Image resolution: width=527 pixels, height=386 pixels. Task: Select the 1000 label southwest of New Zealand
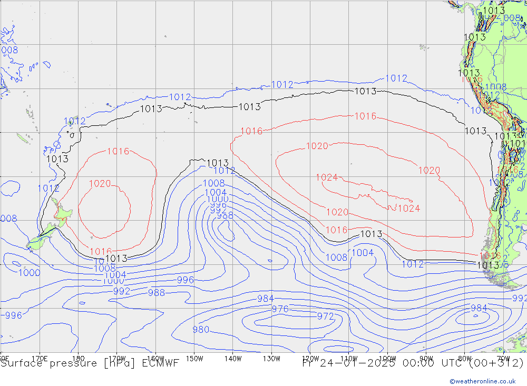(x=29, y=272)
